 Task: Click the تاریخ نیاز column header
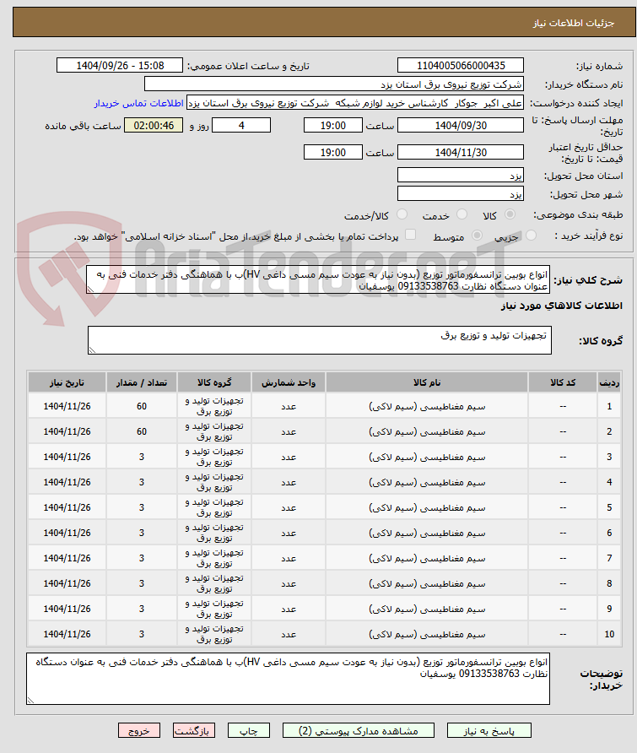click(67, 382)
